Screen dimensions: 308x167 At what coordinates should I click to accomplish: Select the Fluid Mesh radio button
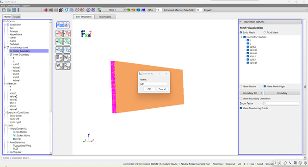pos(265,32)
